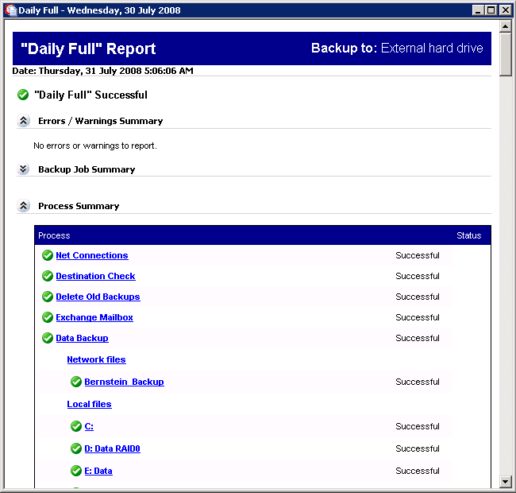The image size is (516, 493).
Task: Click Successful status in C: row
Action: pyautogui.click(x=418, y=426)
